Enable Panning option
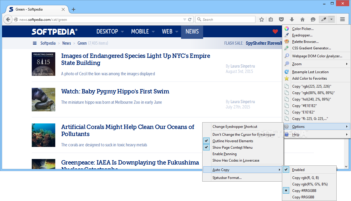Viewport: 351px width, 201px height. 243,154
